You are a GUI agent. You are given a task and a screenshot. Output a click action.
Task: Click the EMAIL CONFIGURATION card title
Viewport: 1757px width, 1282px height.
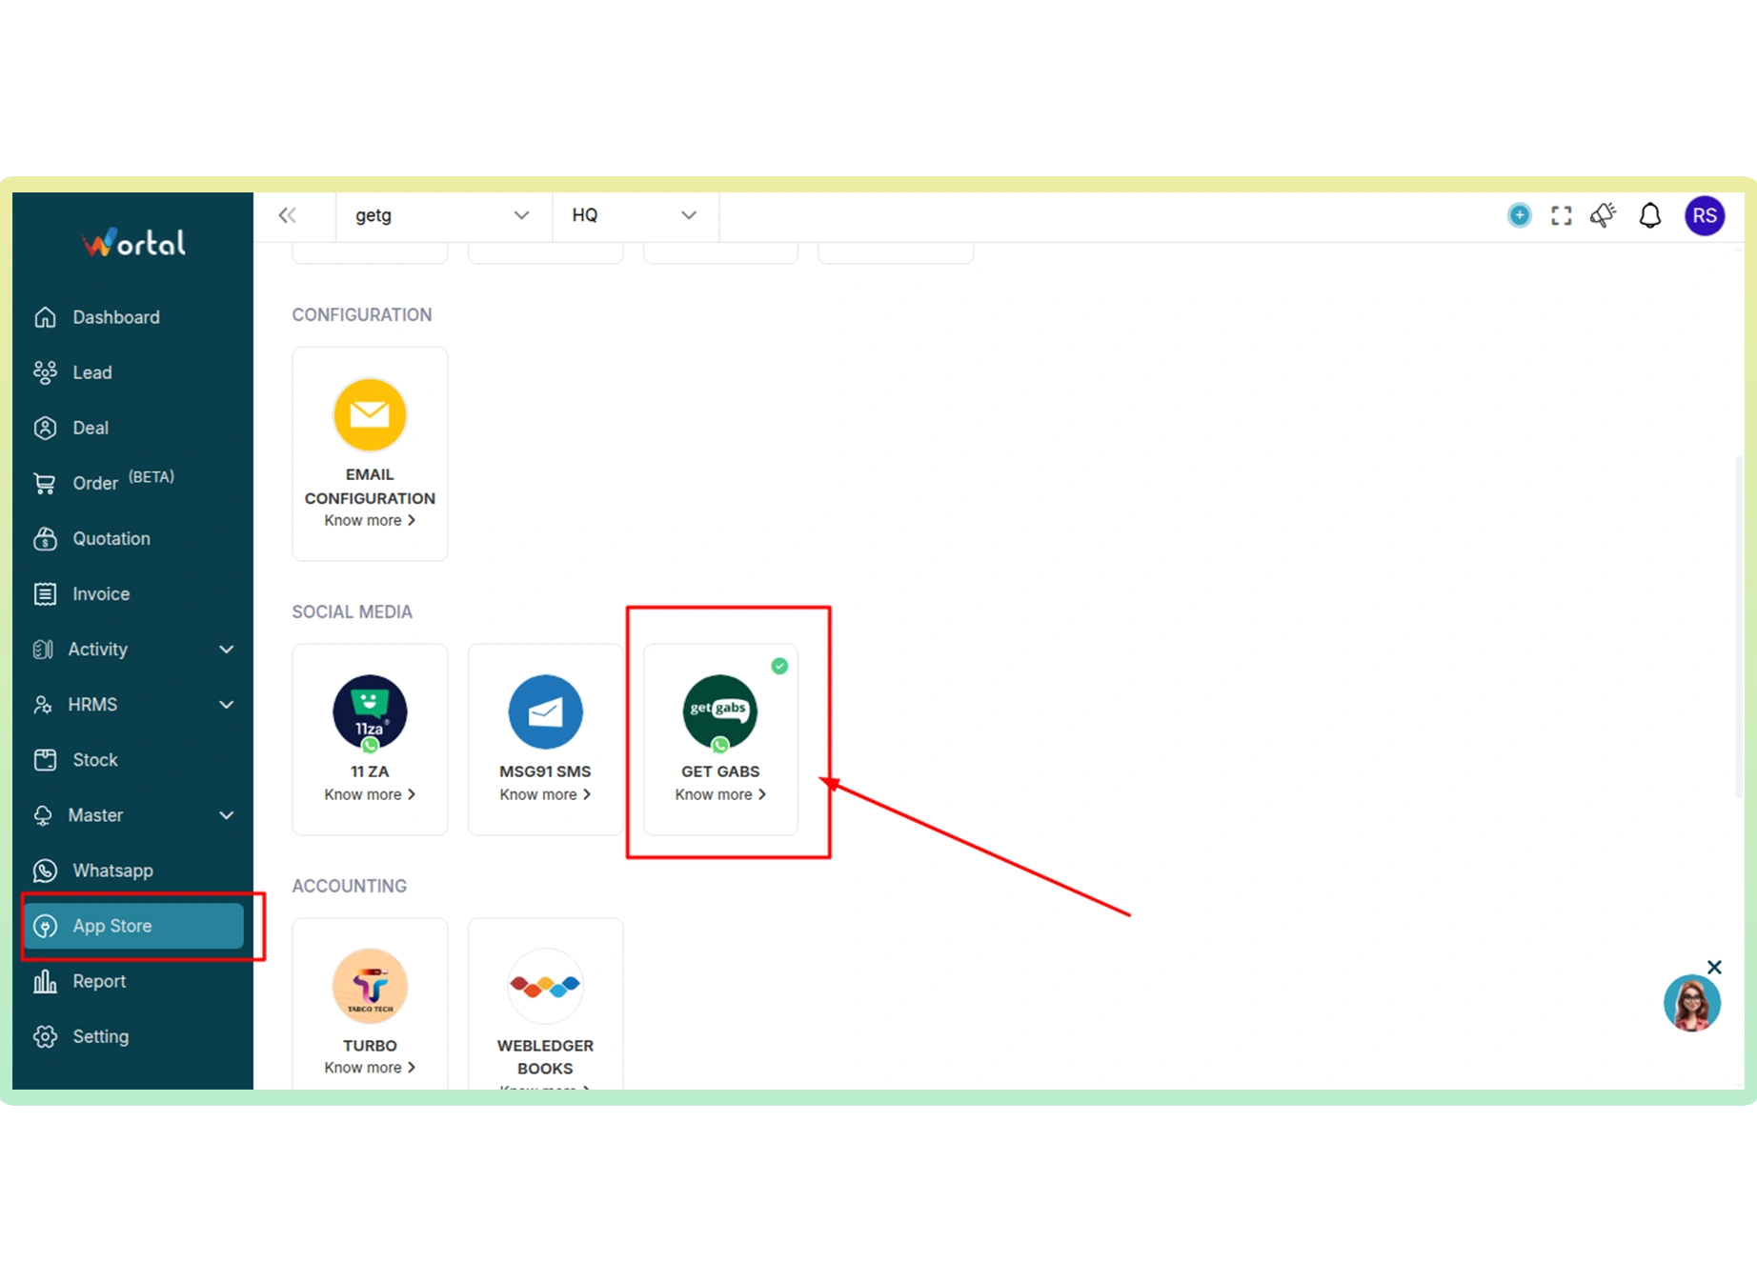pyautogui.click(x=370, y=486)
